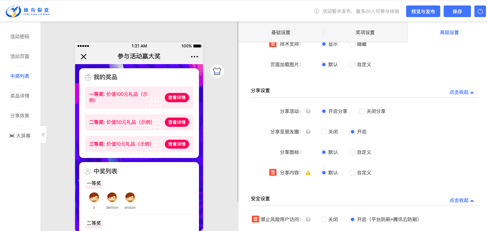This screenshot has width=487, height=231.
Task: Click help icon next to 分享活动
Action: (x=308, y=111)
